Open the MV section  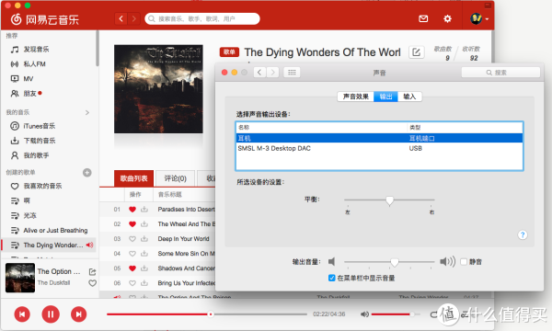coord(28,79)
